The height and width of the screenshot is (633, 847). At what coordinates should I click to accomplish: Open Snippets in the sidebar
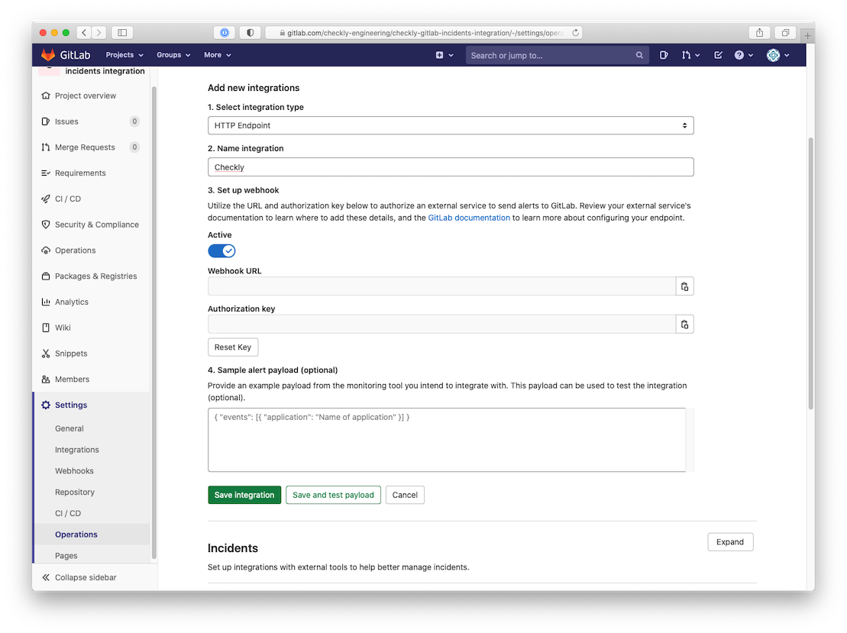[69, 353]
